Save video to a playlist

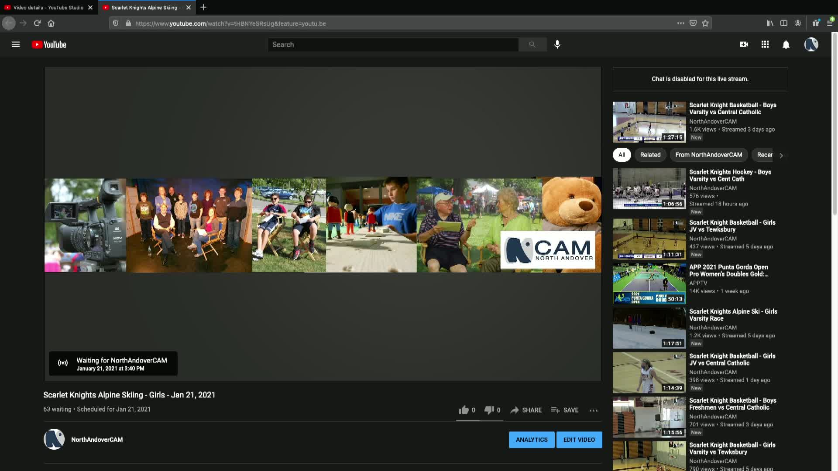565,410
